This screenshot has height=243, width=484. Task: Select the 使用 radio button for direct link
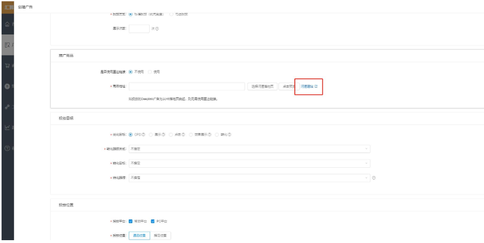(150, 72)
